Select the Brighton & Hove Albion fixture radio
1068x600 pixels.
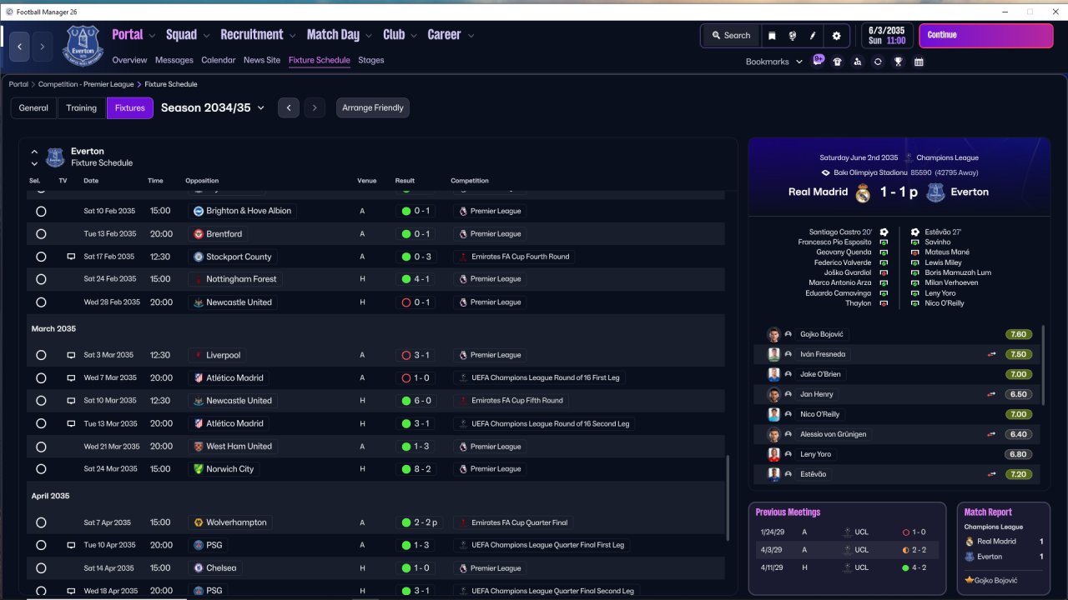41,212
